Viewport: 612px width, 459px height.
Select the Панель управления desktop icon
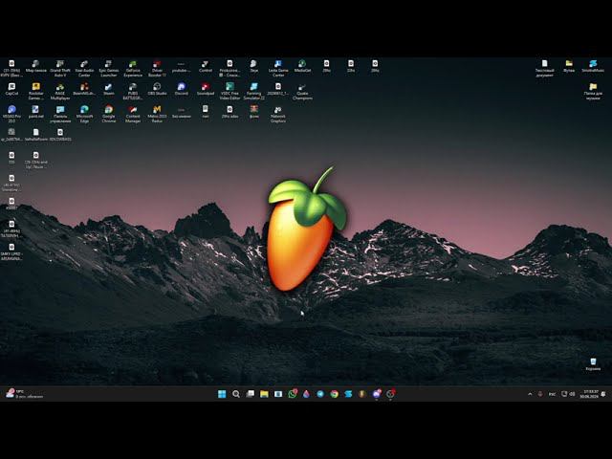click(x=60, y=114)
